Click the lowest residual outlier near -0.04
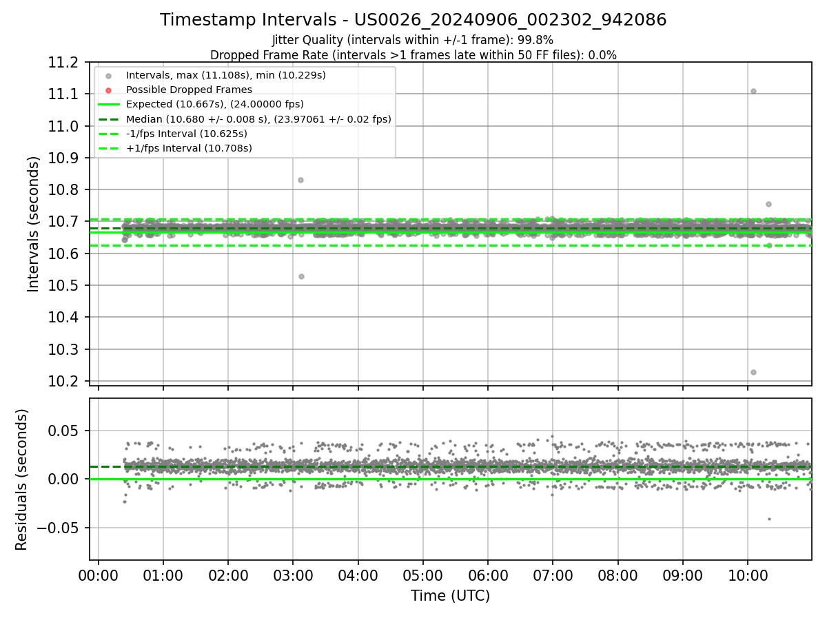Viewport: 827px width, 620px height. click(x=769, y=519)
